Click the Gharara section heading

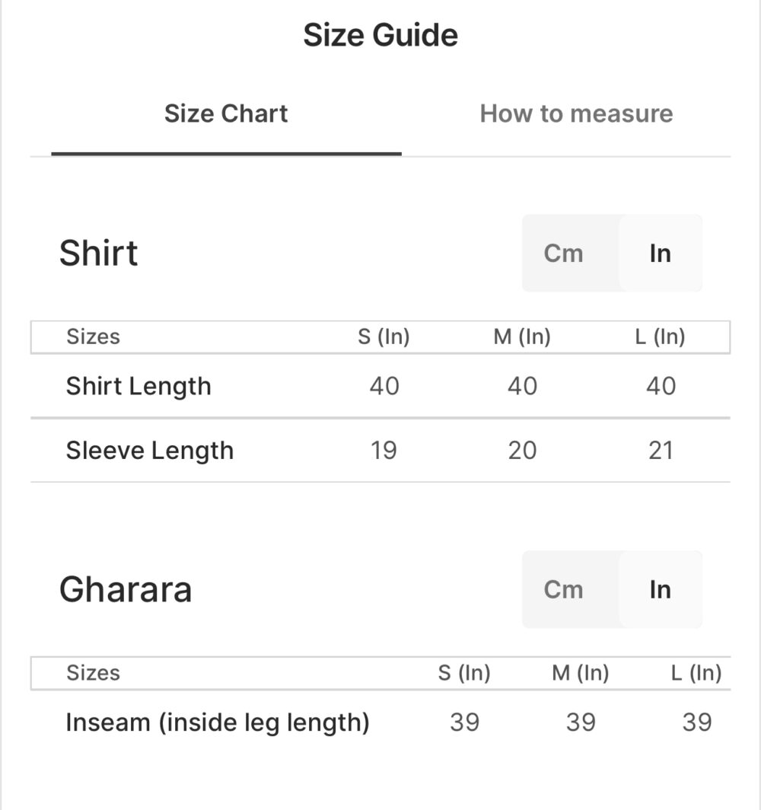pos(126,590)
